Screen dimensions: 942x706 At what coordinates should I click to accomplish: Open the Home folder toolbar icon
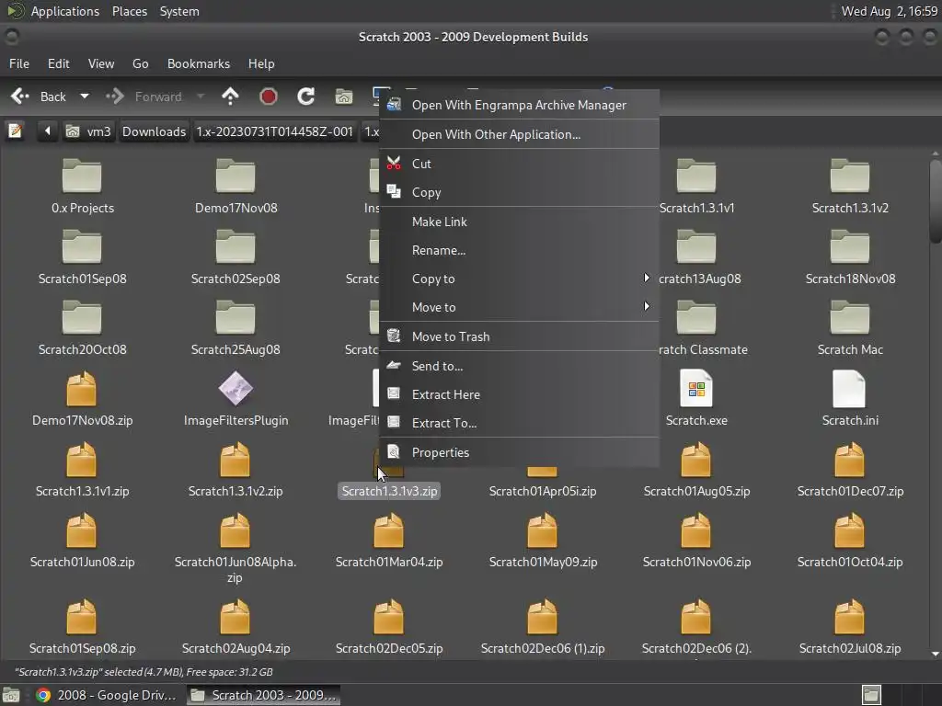pos(344,96)
